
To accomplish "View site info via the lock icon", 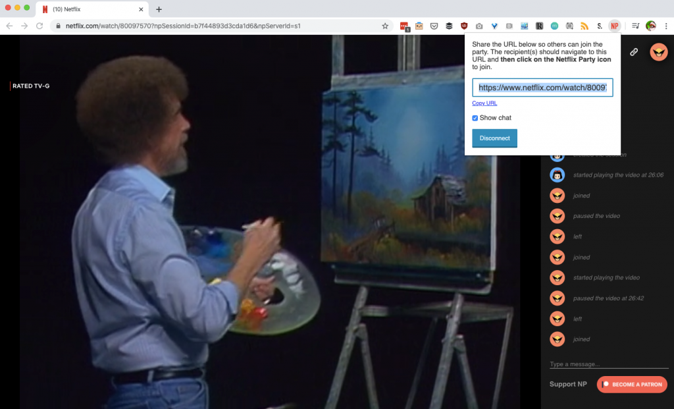I will [59, 26].
